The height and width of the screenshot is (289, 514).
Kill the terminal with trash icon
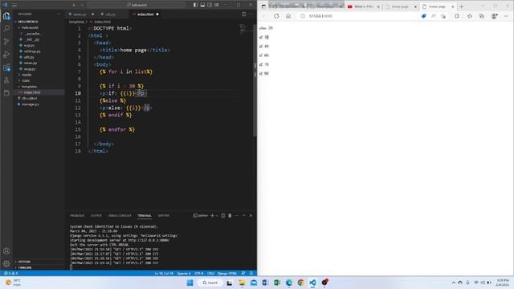(230, 216)
